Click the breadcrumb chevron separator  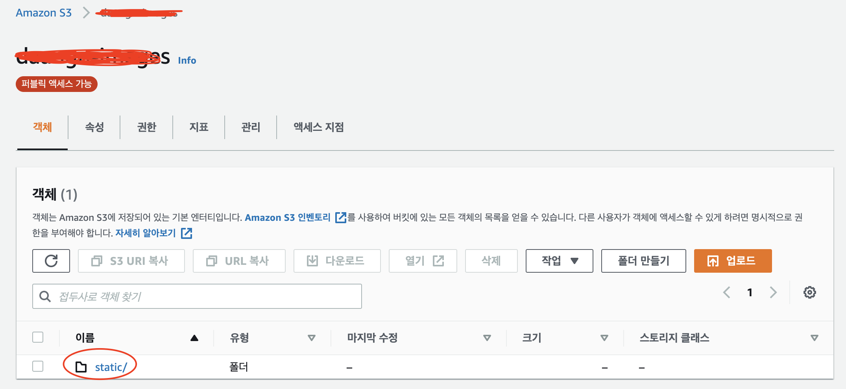[86, 13]
